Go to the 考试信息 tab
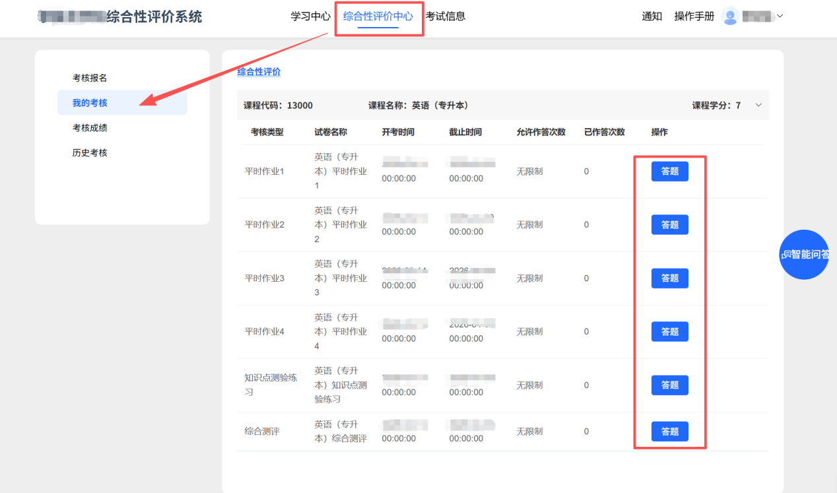Screen dimensions: 837x493 click(446, 16)
